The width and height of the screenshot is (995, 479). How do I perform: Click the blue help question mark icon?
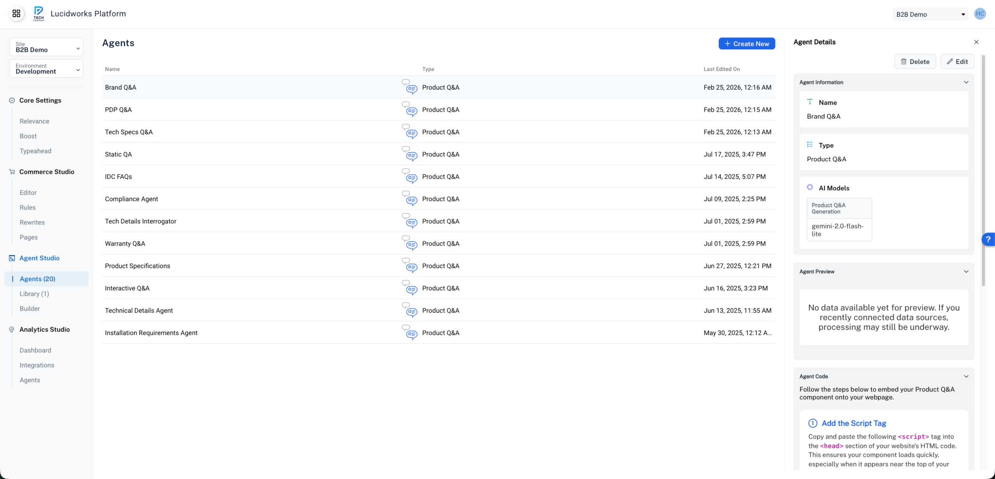coord(988,239)
